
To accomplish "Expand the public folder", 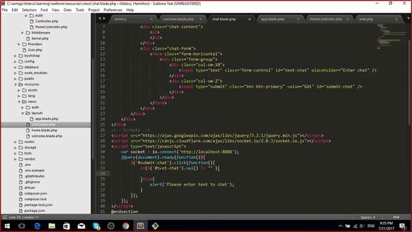I will 15,79.
